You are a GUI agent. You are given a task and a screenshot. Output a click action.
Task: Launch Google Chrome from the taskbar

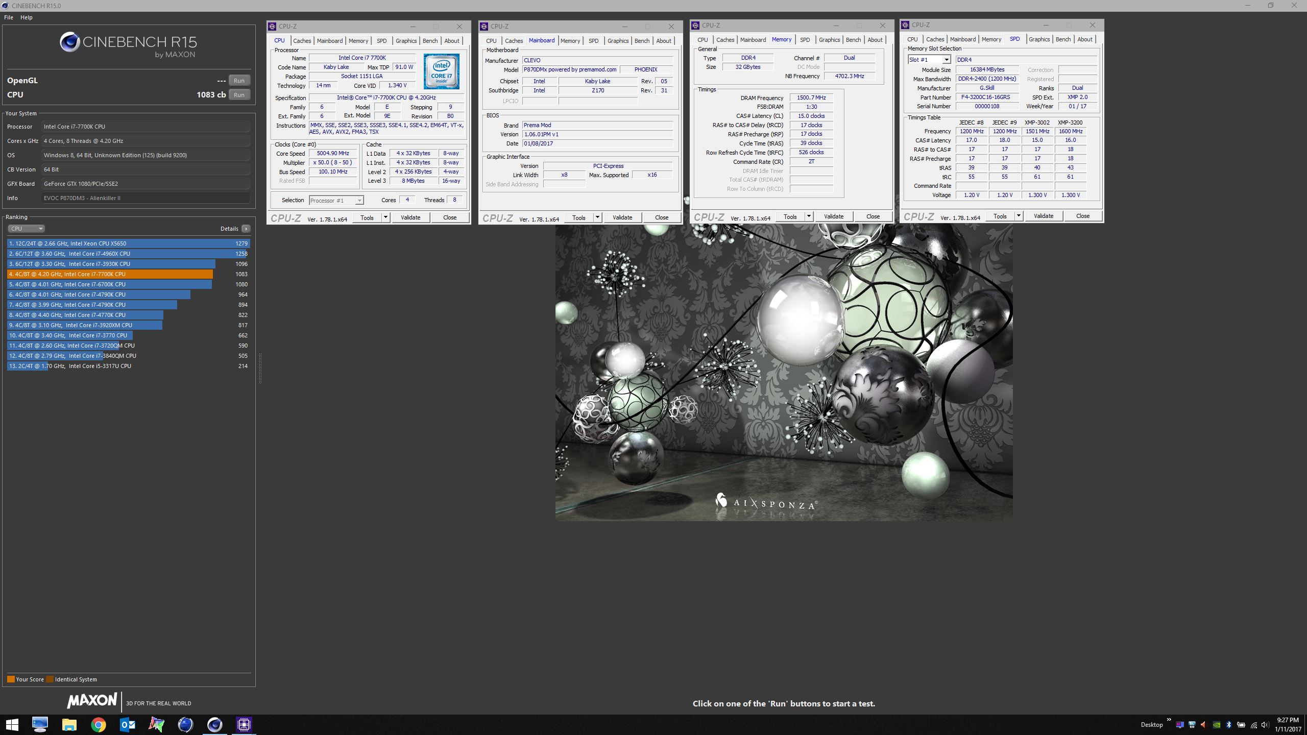coord(98,724)
